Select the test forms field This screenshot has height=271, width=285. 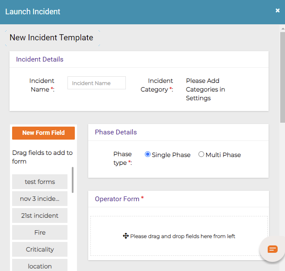click(40, 182)
